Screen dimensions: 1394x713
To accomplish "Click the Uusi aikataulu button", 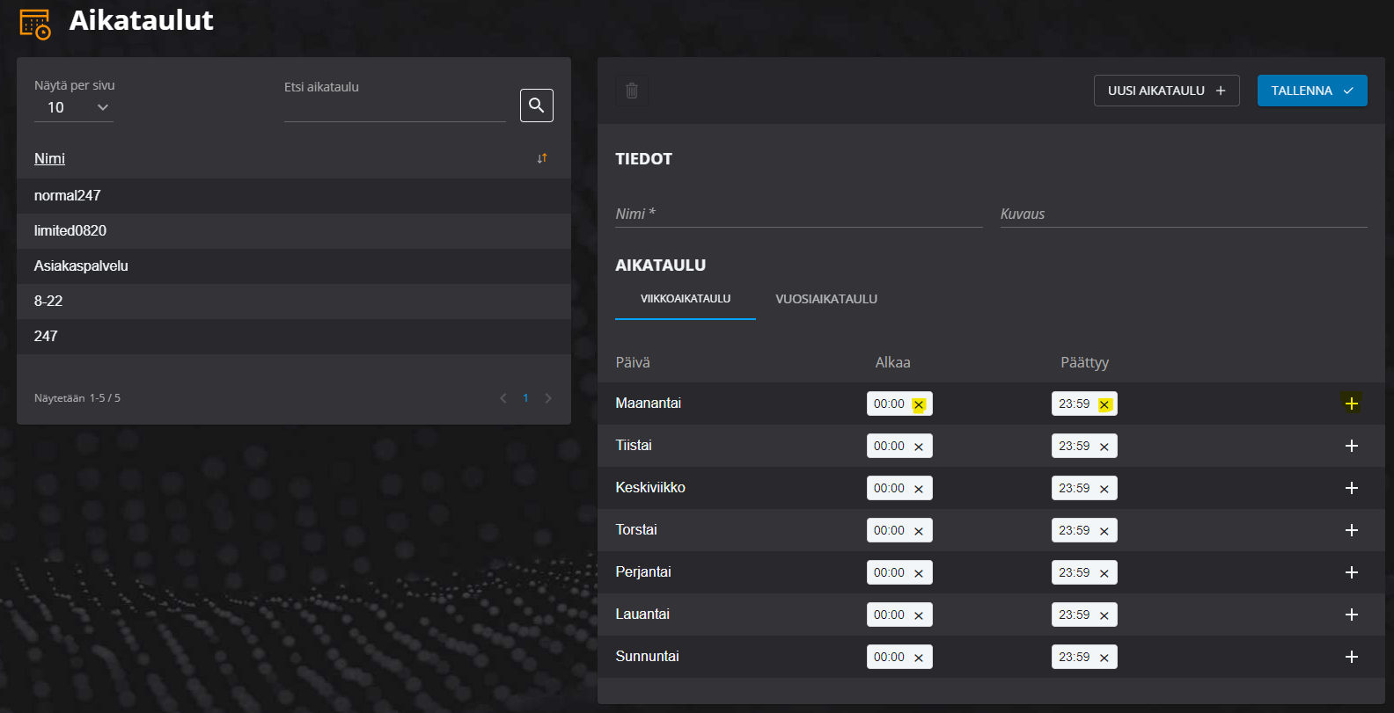I will pyautogui.click(x=1166, y=91).
